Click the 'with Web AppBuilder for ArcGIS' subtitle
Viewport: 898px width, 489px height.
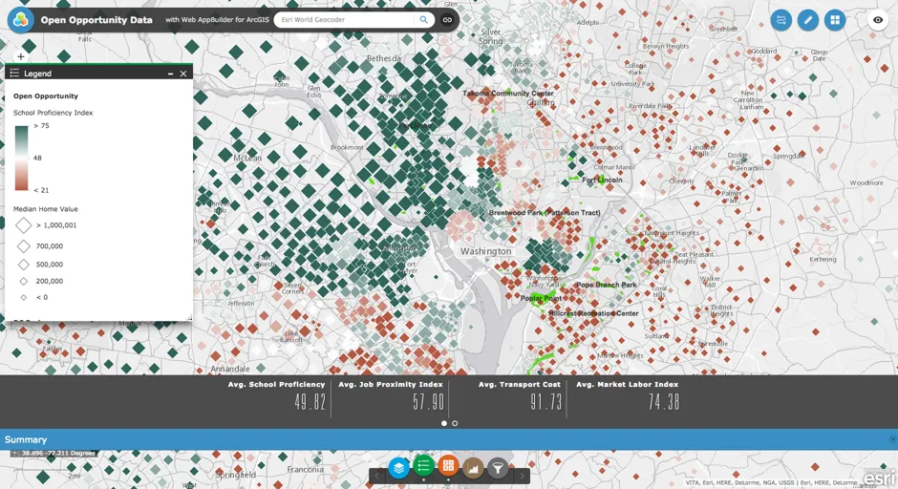click(x=217, y=19)
